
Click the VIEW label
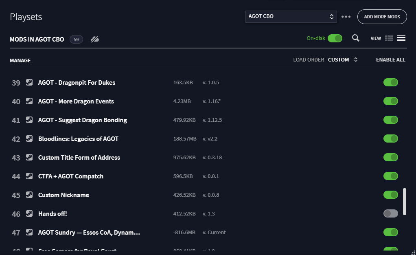[376, 38]
